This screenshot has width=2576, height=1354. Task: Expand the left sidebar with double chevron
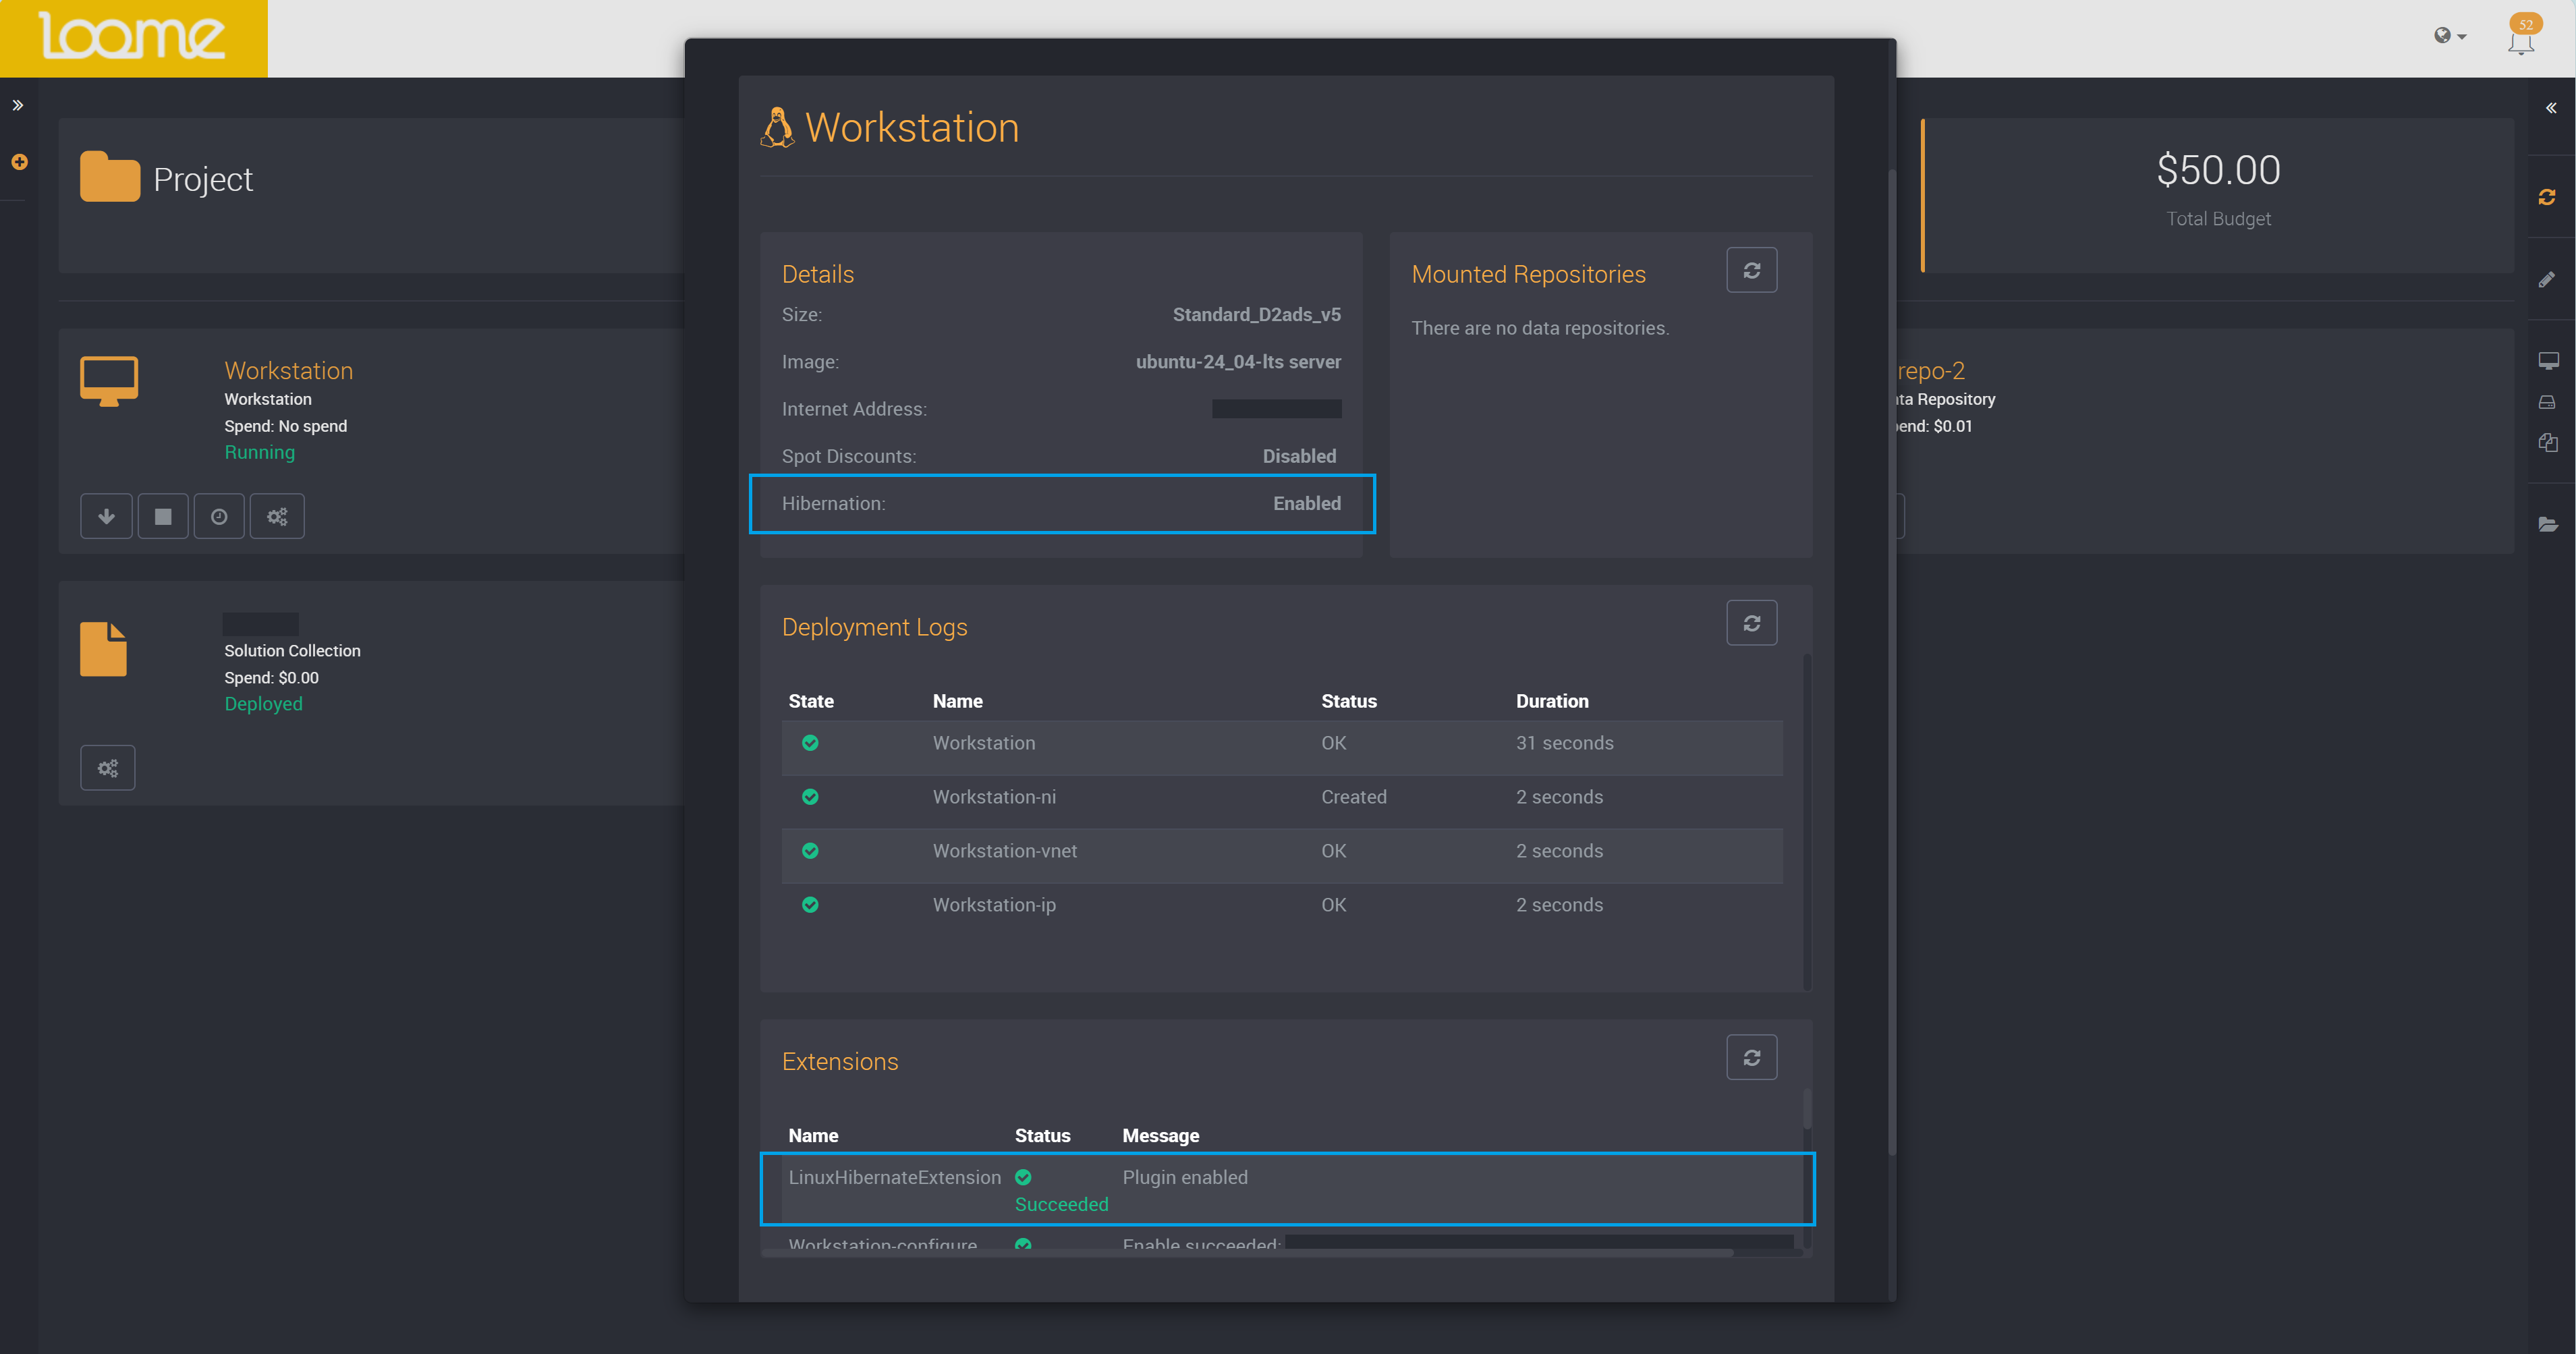(x=18, y=105)
